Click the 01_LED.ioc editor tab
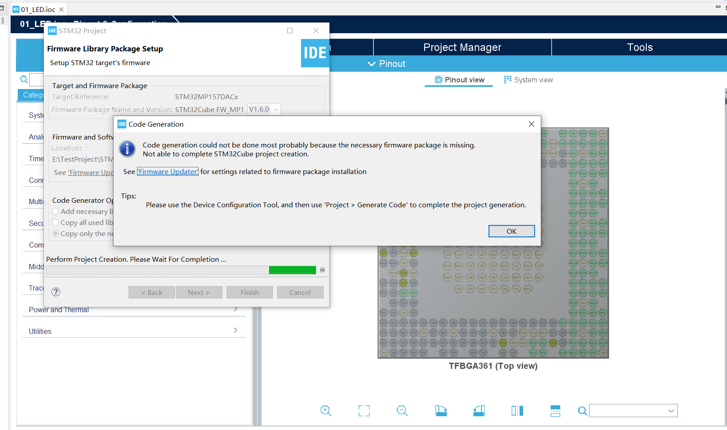The width and height of the screenshot is (727, 430). pos(38,9)
